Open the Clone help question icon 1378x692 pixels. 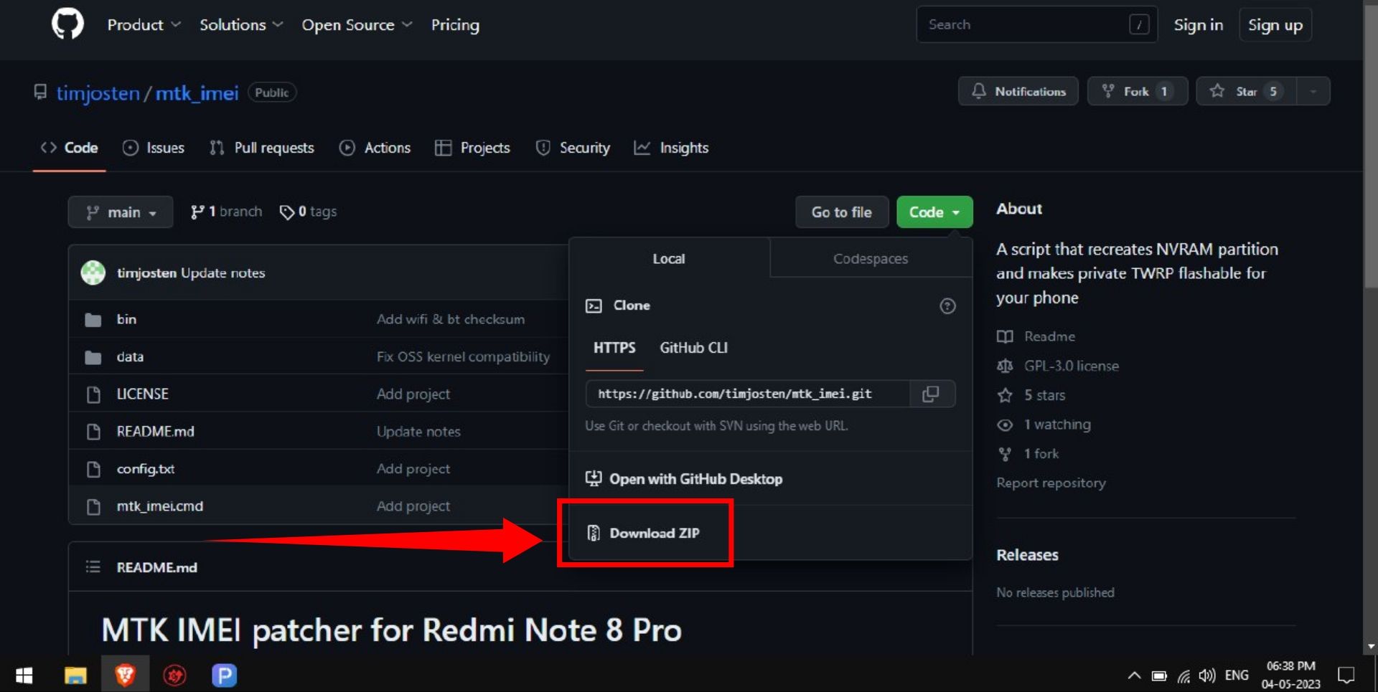click(947, 306)
